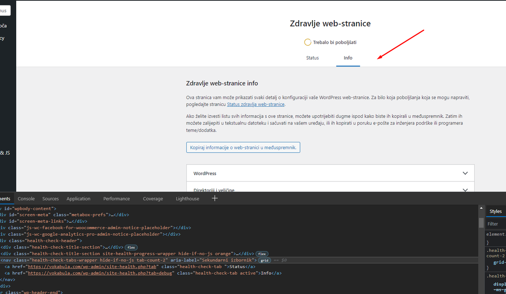The height and width of the screenshot is (294, 506).
Task: Click the Kopiraj informacije o web-stranici button
Action: pos(243,147)
